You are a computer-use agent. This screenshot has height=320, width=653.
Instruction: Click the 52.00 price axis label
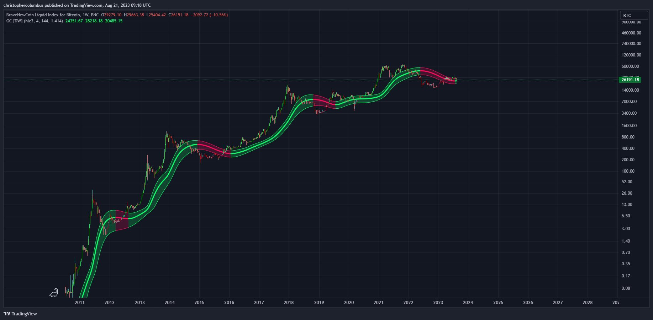pyautogui.click(x=627, y=181)
